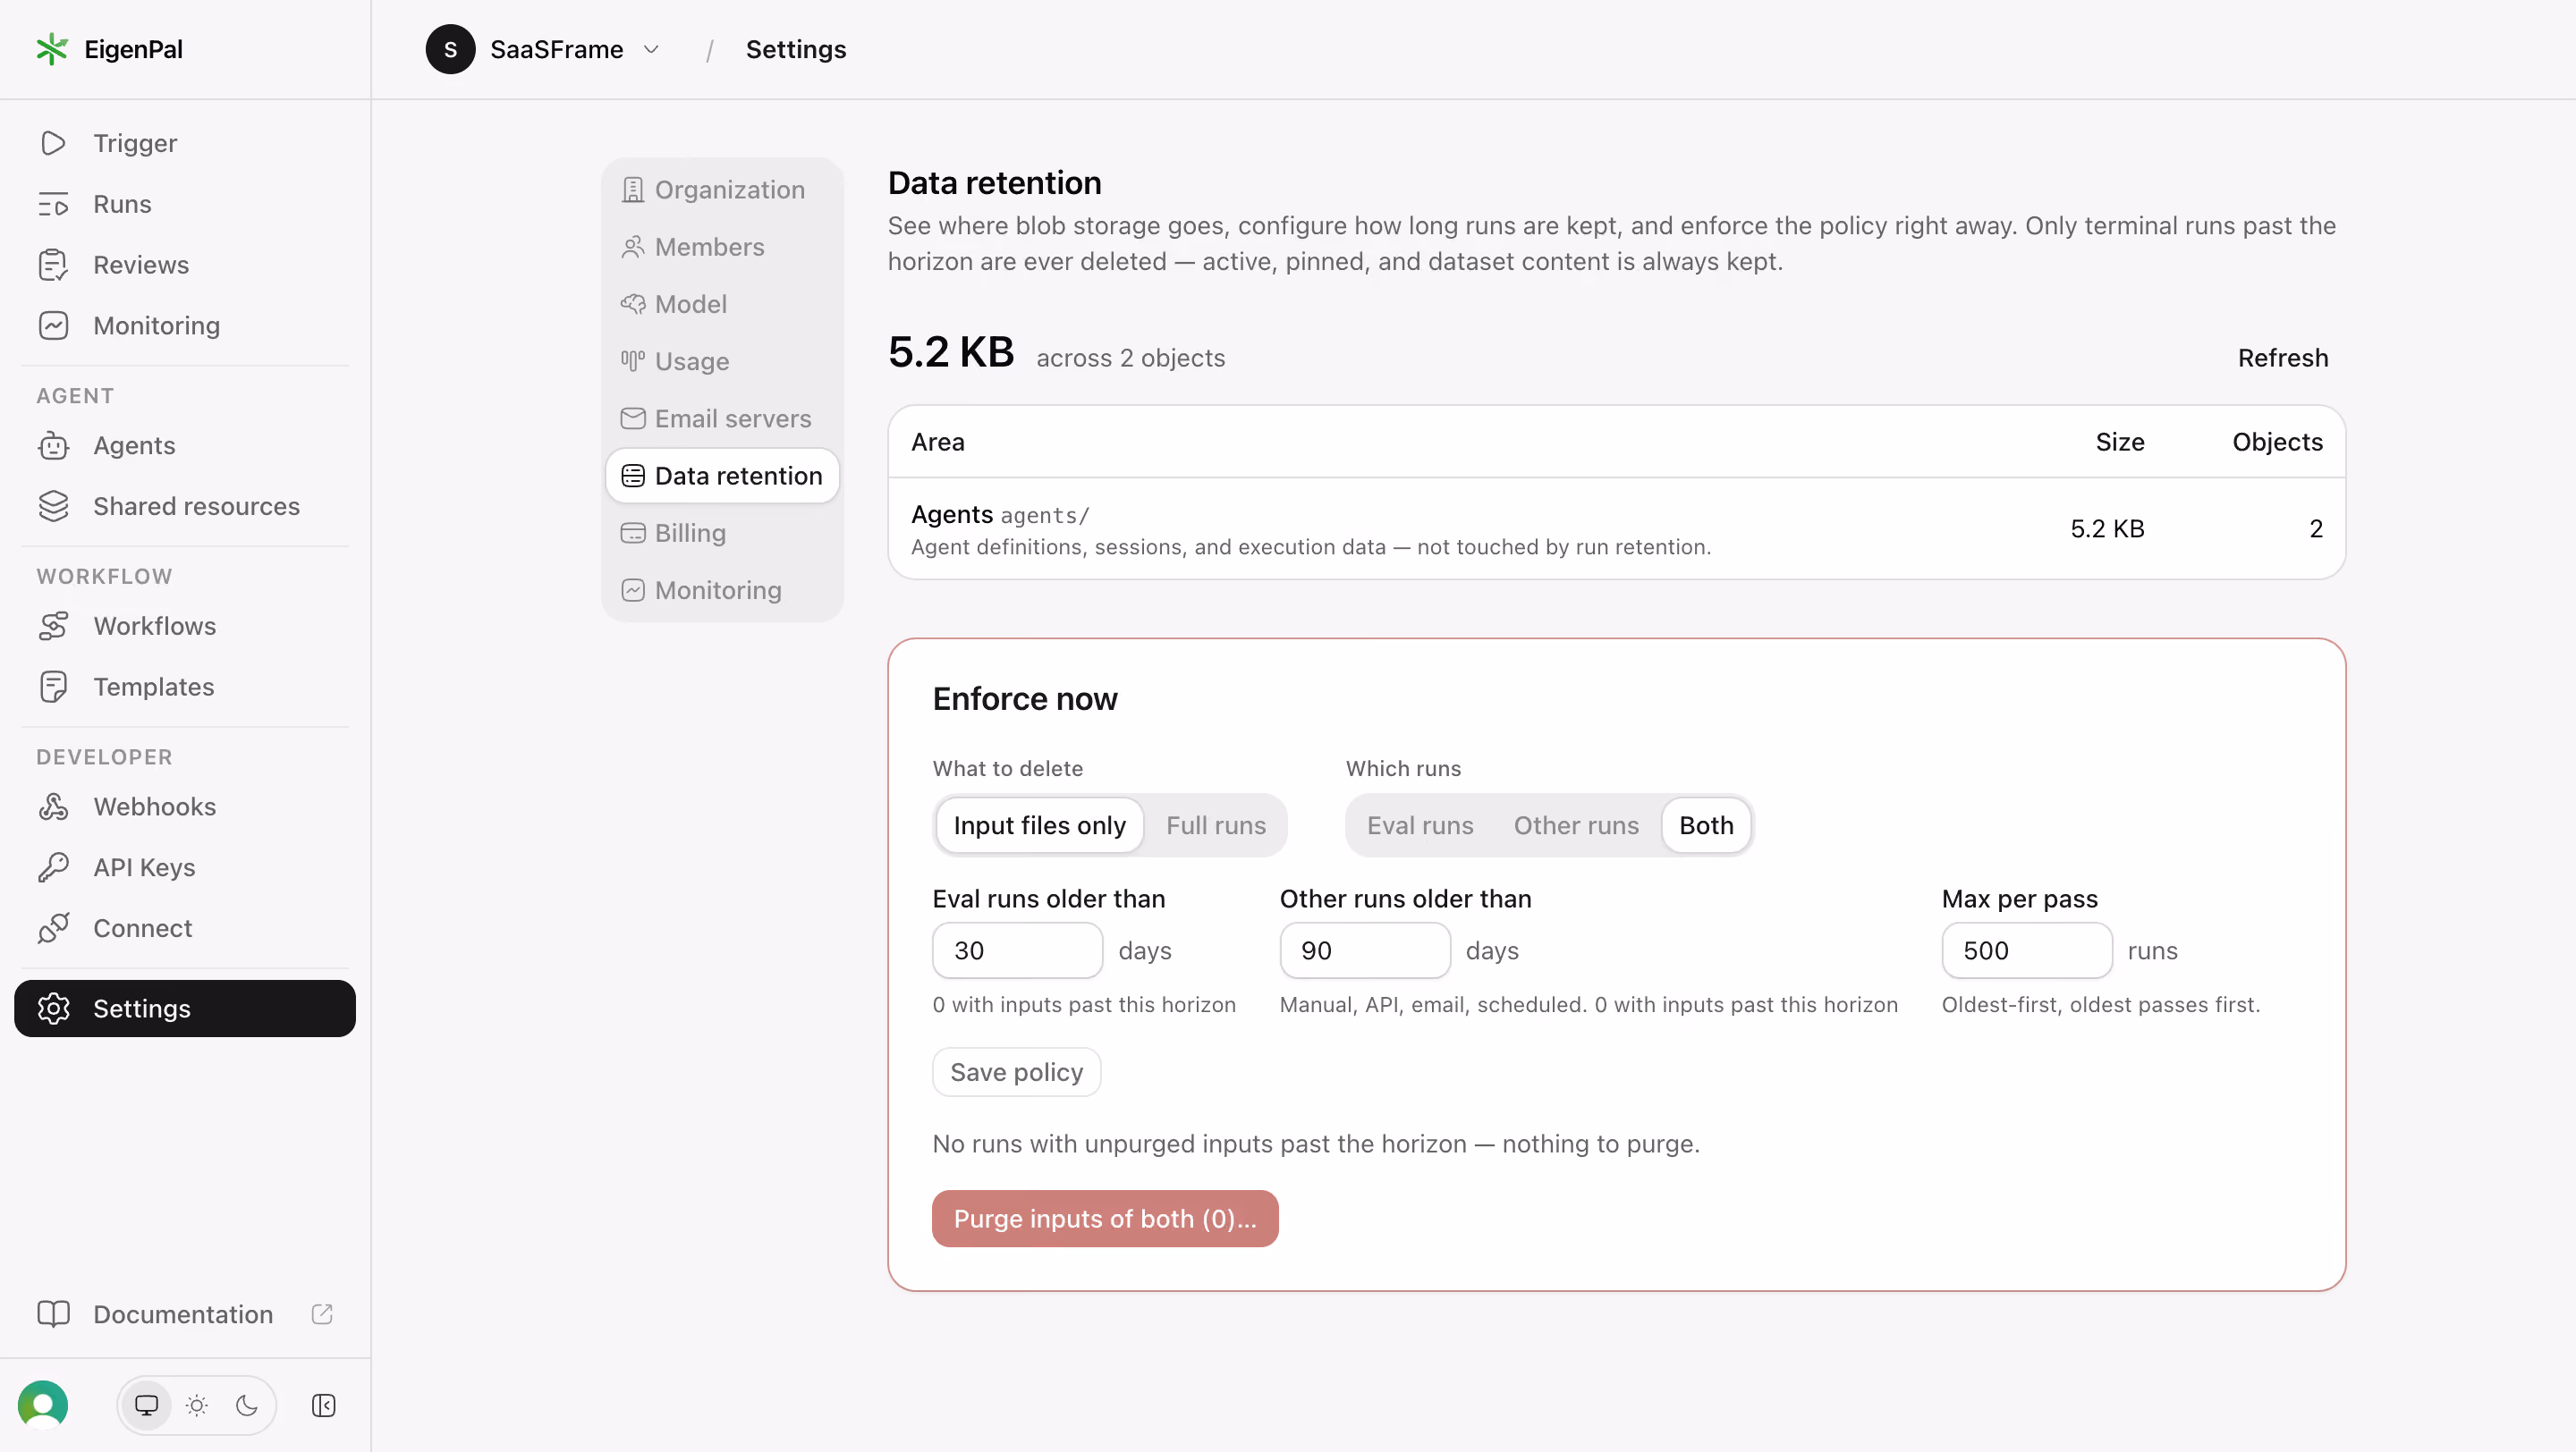Open Templates in the sidebar

tap(185, 687)
